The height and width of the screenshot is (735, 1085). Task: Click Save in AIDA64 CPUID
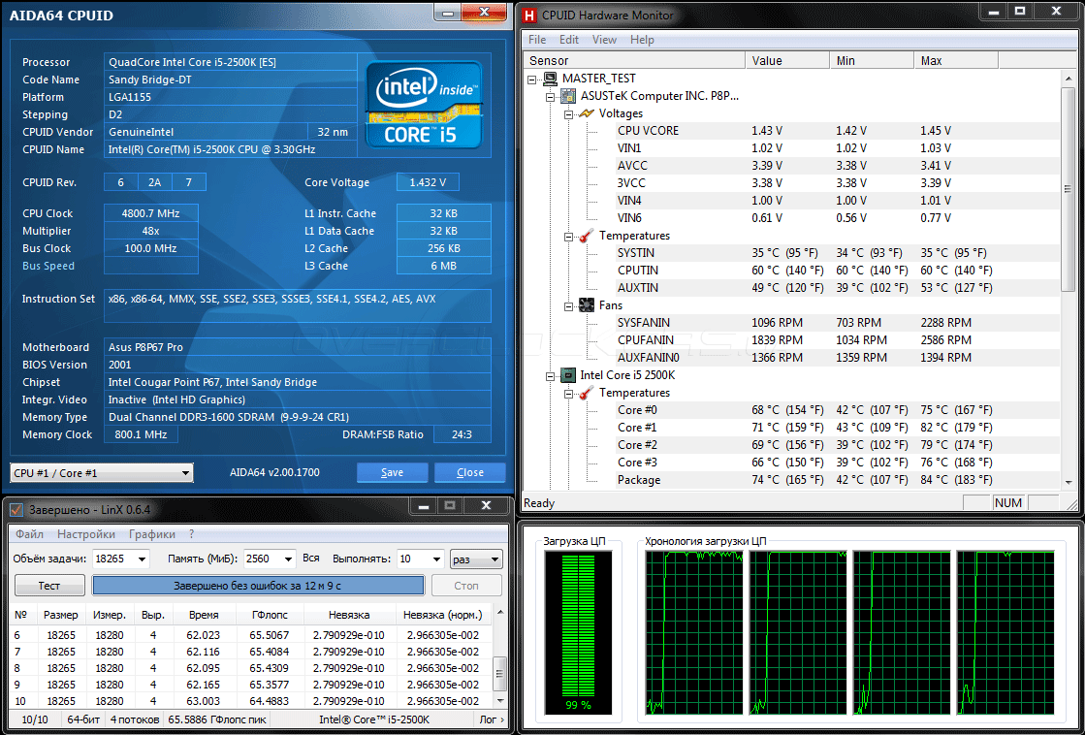pyautogui.click(x=393, y=472)
